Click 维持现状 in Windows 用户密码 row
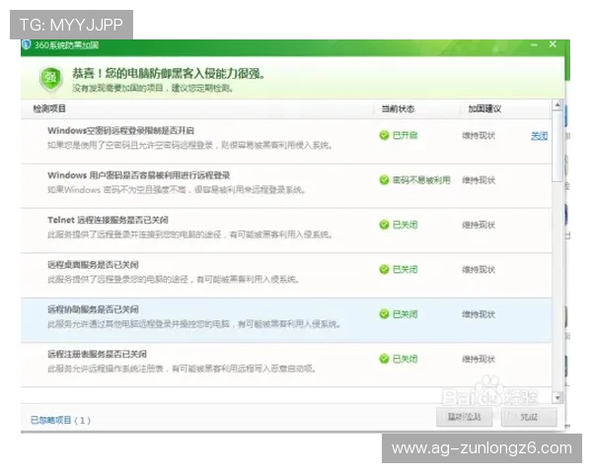Image resolution: width=592 pixels, height=473 pixels. [479, 180]
